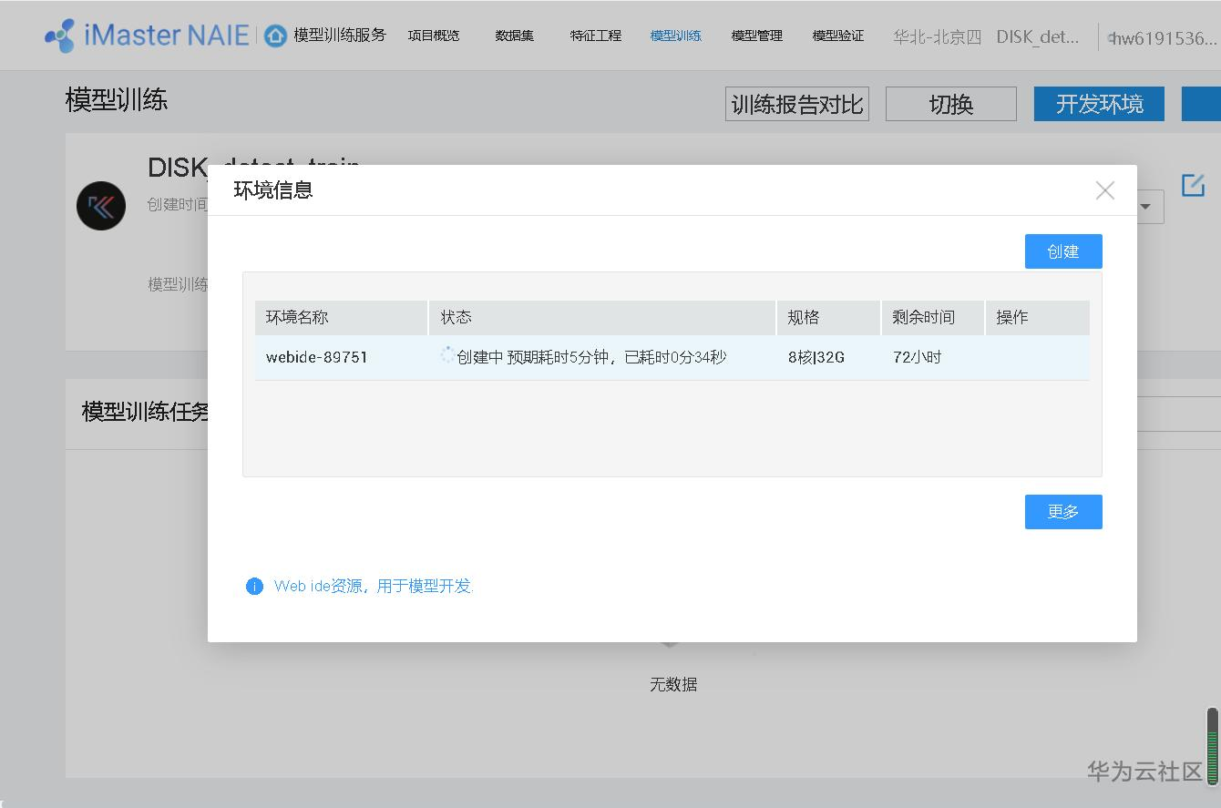The width and height of the screenshot is (1221, 808).
Task: Open the hw6191536 account menu
Action: (x=1163, y=38)
